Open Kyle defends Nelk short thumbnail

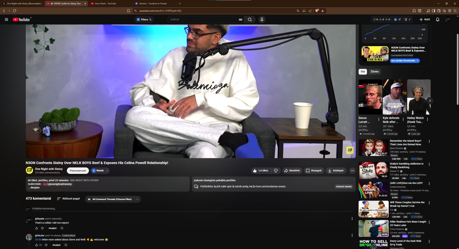point(394,97)
